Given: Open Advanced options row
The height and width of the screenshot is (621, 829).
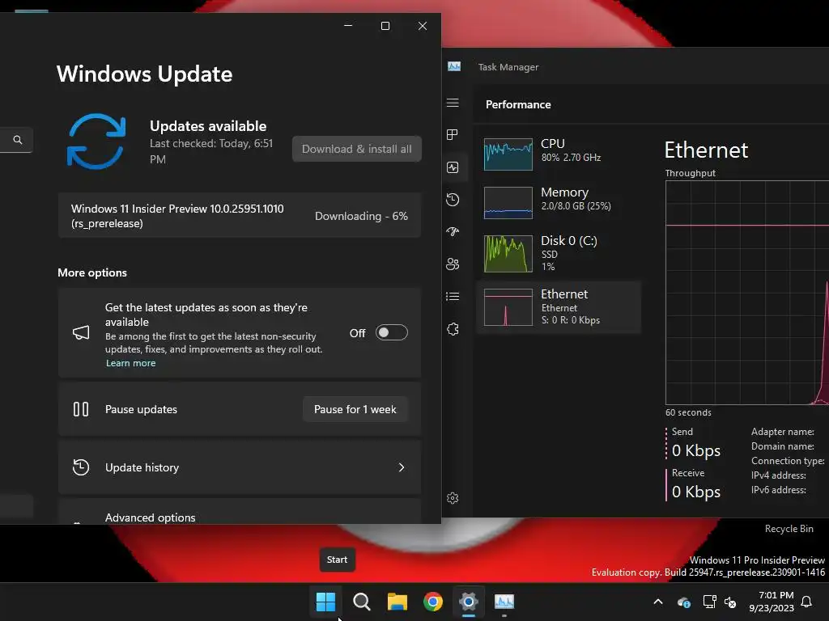Looking at the screenshot, I should 240,511.
